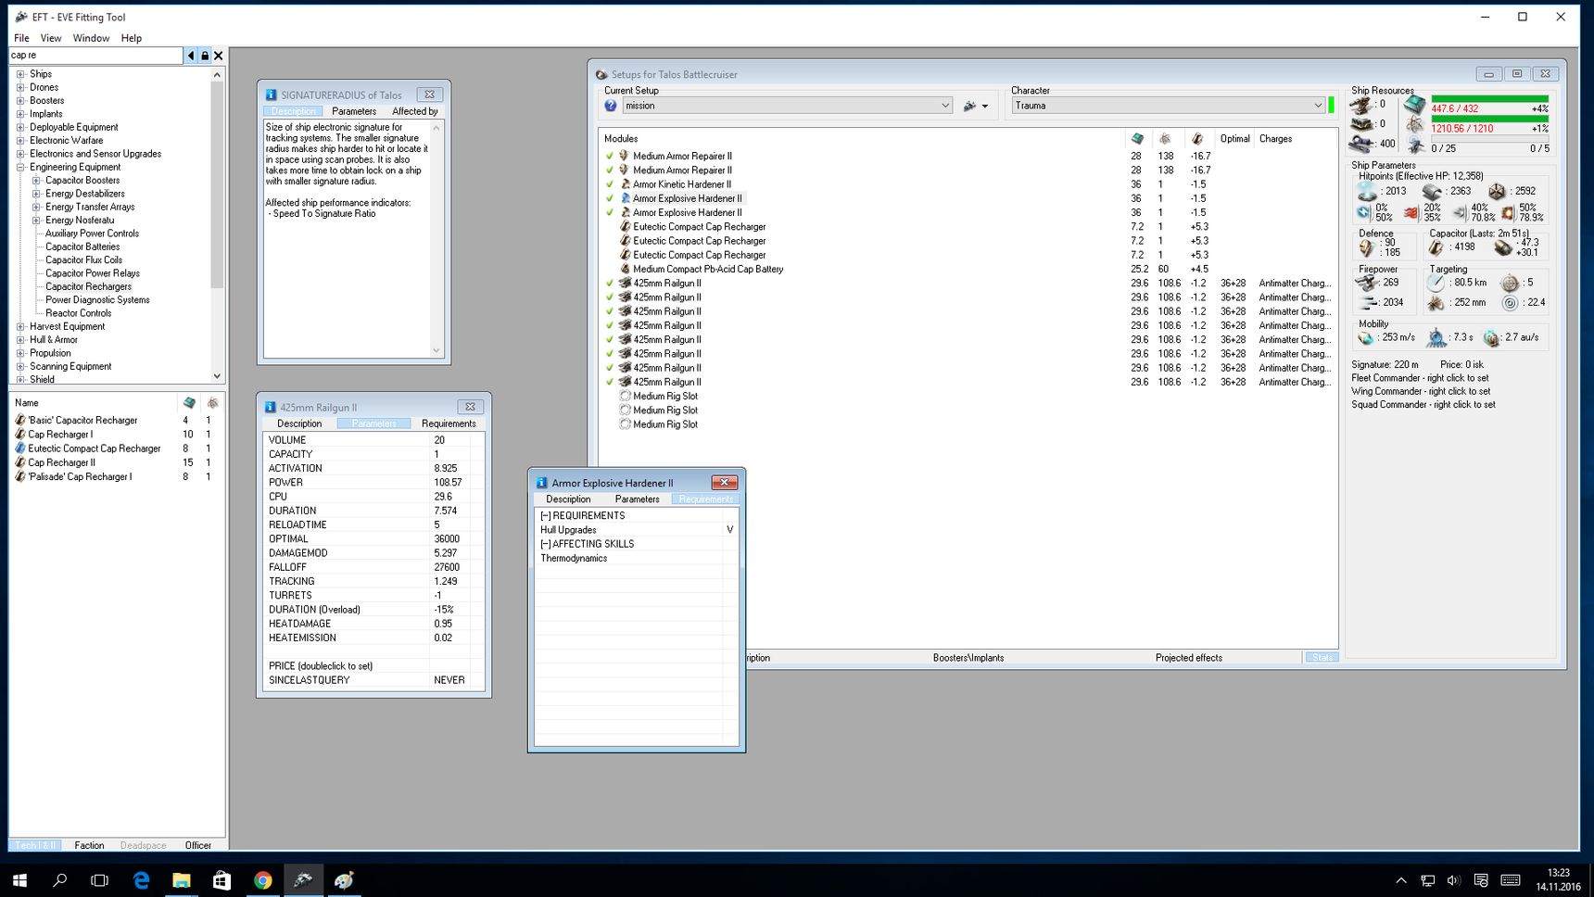Click the powergrid icon beside 1210.56 / 1210

pos(1415,125)
